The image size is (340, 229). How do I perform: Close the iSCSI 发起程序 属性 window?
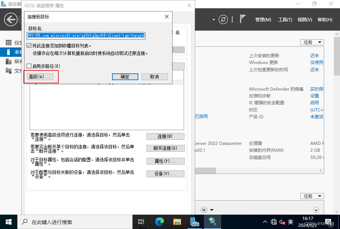tap(189, 5)
